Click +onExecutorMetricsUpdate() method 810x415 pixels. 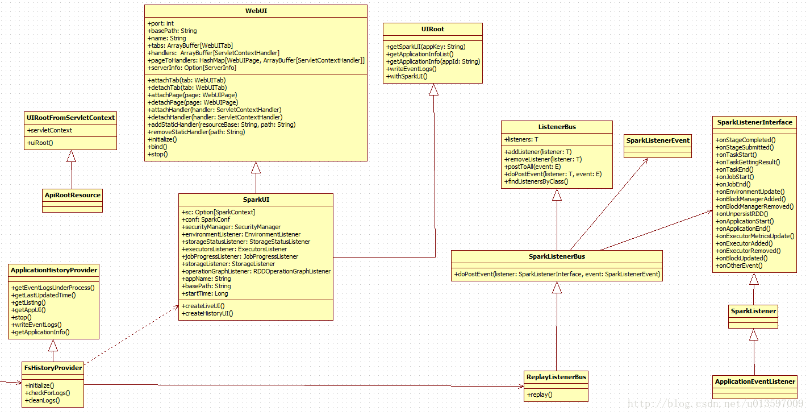[755, 236]
